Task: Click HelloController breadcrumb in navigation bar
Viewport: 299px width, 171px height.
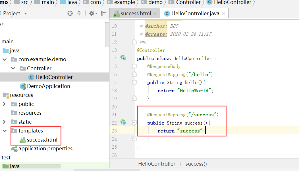Action: (233, 2)
